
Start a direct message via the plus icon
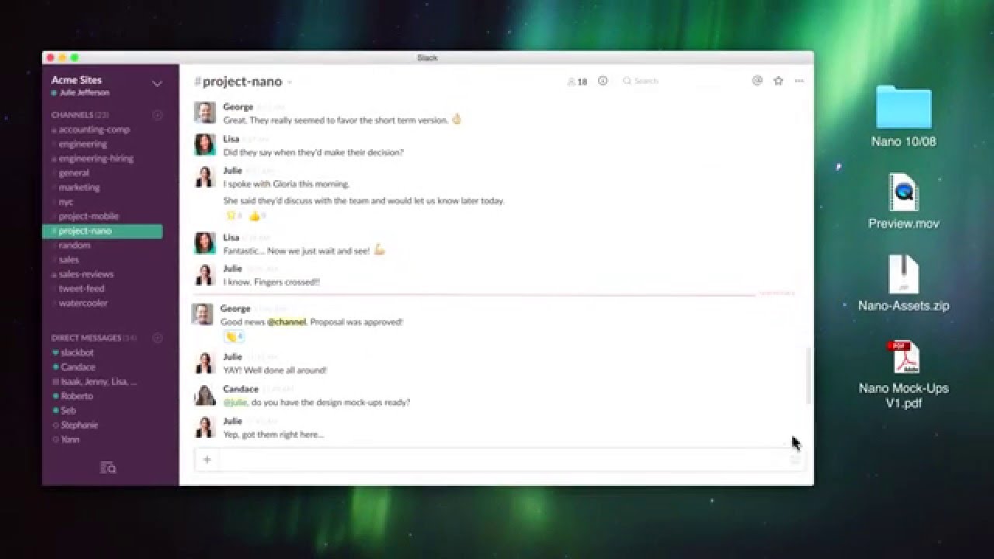coord(158,338)
